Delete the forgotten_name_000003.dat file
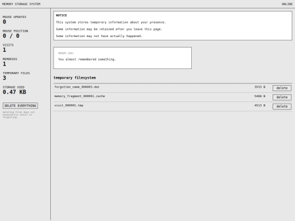 tap(282, 88)
